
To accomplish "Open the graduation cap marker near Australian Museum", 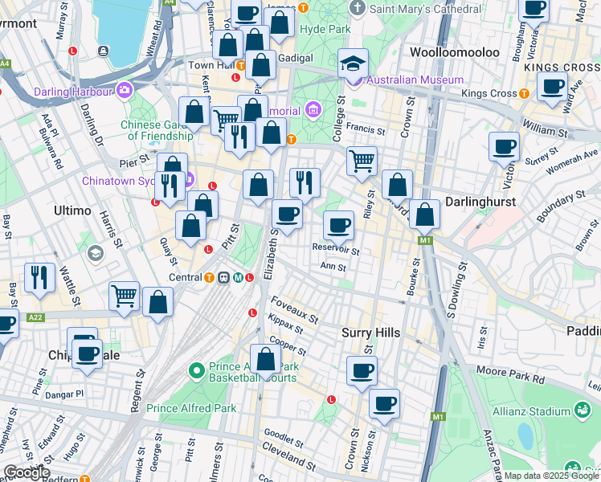I will [x=353, y=64].
